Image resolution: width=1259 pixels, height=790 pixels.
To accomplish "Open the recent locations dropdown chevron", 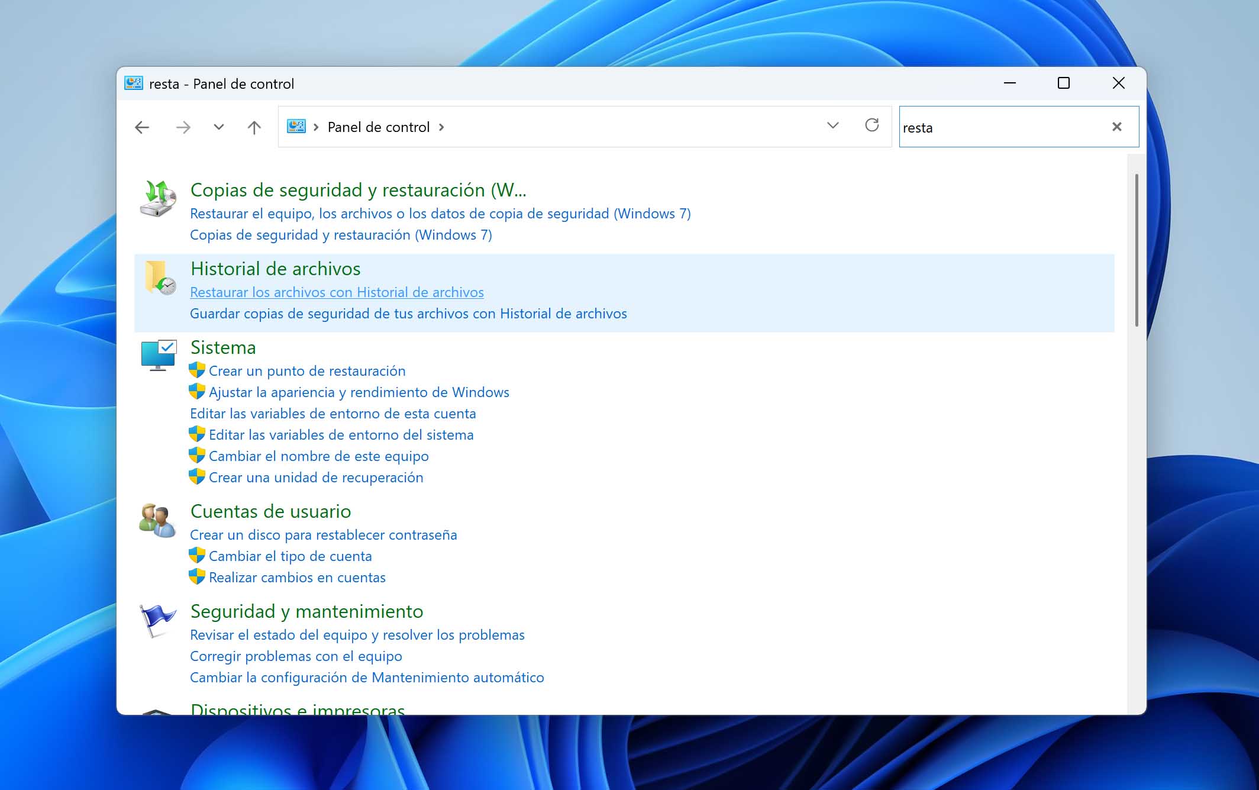I will click(219, 127).
